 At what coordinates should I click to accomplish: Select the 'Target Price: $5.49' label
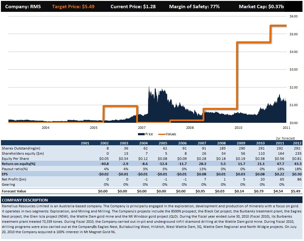[x=73, y=7]
